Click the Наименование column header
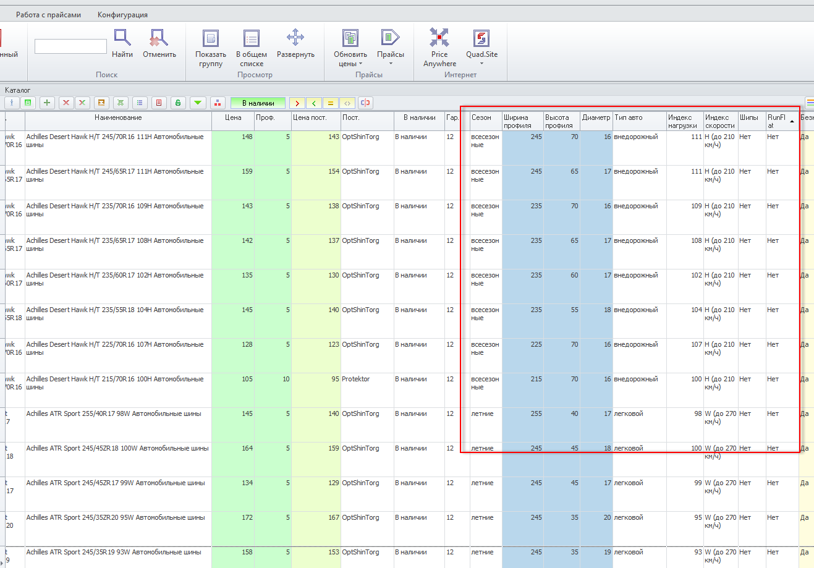 [x=118, y=121]
